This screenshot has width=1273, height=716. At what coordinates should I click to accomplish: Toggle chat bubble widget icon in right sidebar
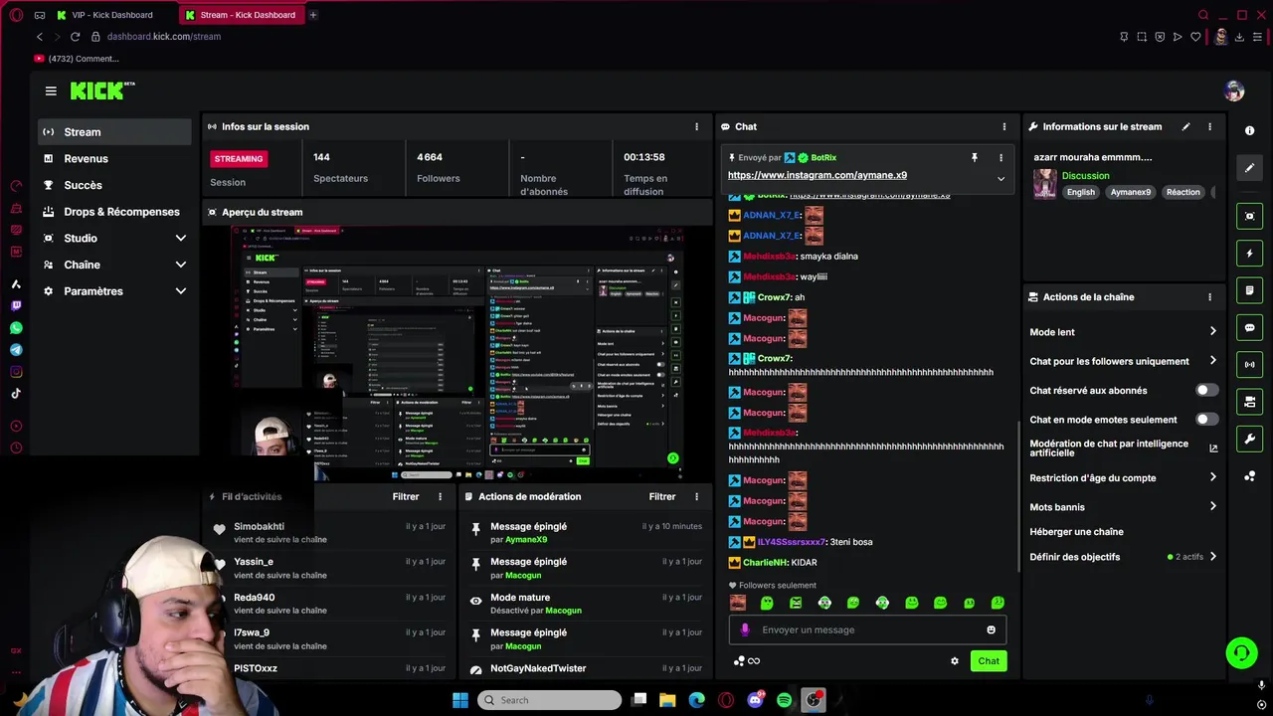[x=1250, y=328]
